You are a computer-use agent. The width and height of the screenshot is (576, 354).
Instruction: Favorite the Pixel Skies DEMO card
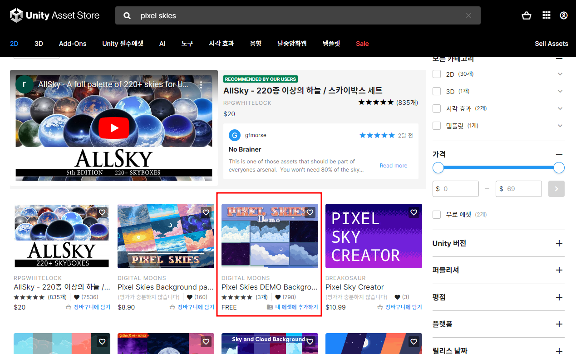(x=310, y=212)
